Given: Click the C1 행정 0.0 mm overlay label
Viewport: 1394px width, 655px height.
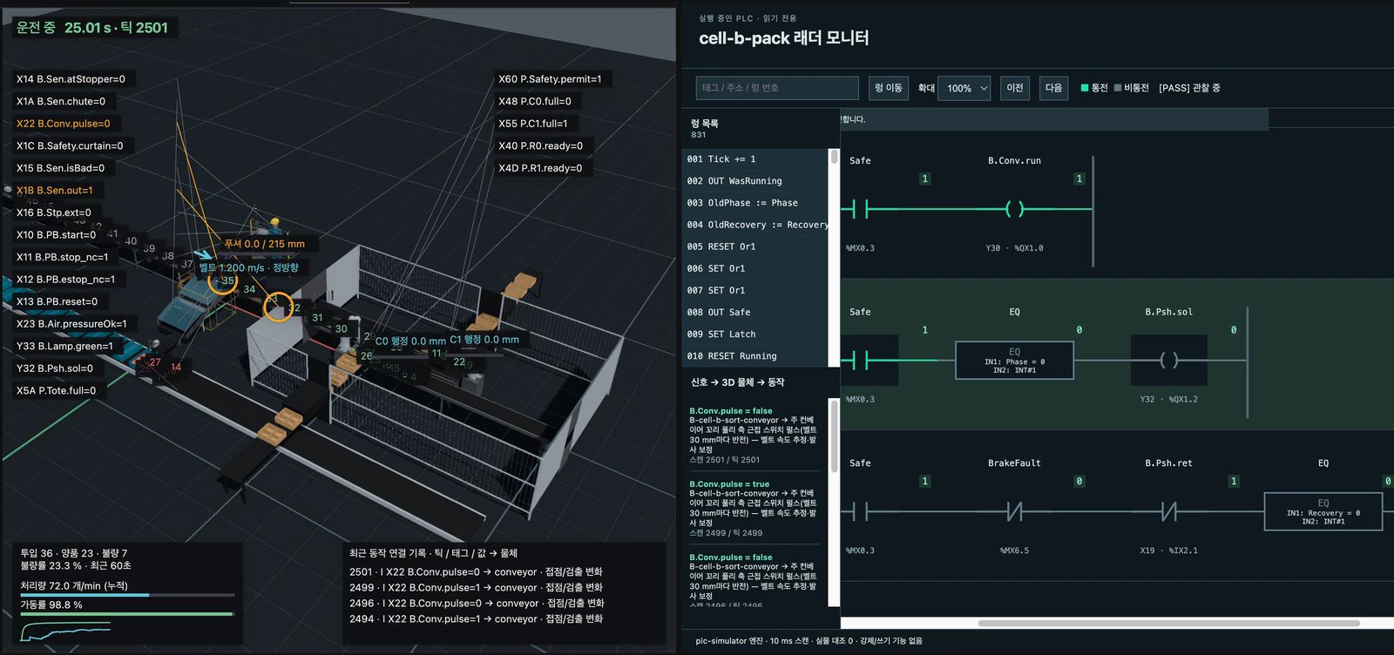Looking at the screenshot, I should [484, 340].
